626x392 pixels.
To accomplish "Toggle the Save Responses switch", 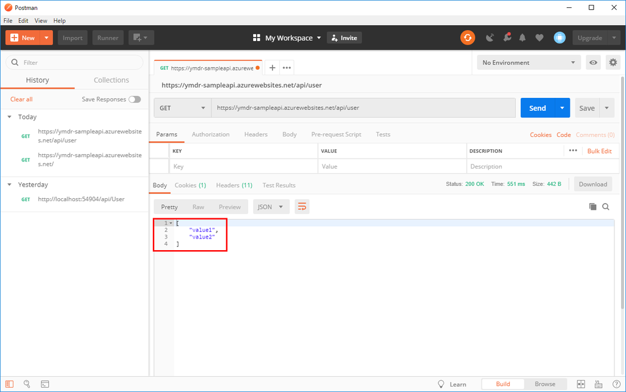I will (134, 100).
